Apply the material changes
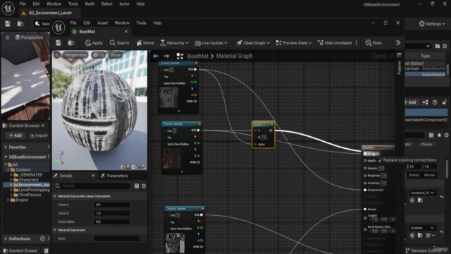 tap(94, 43)
